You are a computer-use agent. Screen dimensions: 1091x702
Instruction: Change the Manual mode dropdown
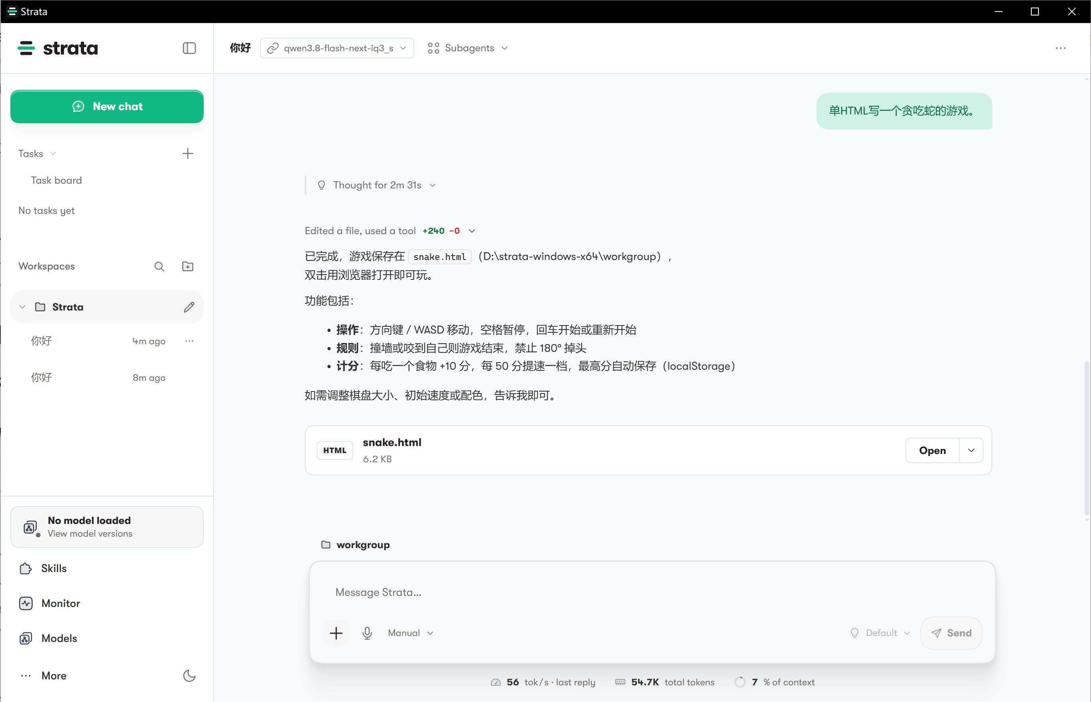pyautogui.click(x=410, y=633)
